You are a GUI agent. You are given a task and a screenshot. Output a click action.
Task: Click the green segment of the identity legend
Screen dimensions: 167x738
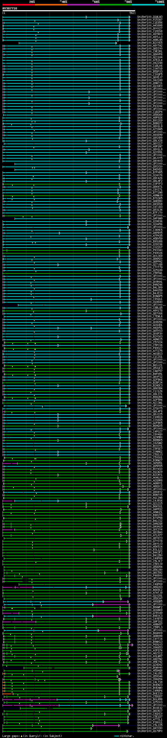[x=116, y=5]
